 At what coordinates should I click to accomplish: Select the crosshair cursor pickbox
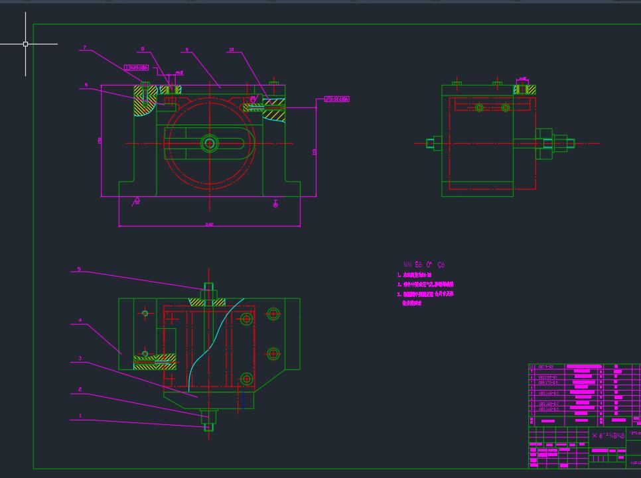[x=25, y=44]
